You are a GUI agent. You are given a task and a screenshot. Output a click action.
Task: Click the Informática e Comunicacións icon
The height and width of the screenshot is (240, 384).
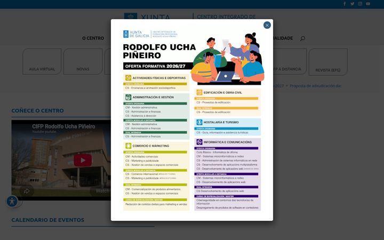pyautogui.click(x=199, y=142)
